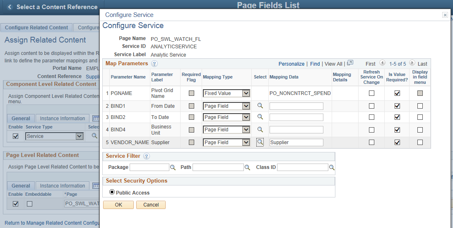
Task: Click the View All label
Action: click(x=333, y=64)
